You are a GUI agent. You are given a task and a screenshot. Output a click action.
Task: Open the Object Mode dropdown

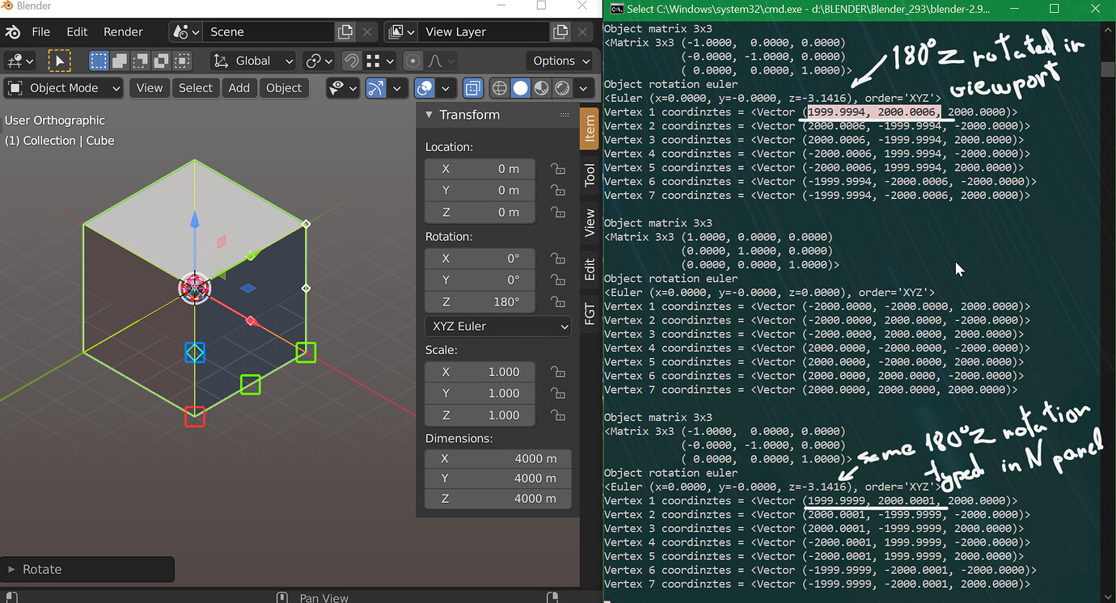pyautogui.click(x=65, y=88)
